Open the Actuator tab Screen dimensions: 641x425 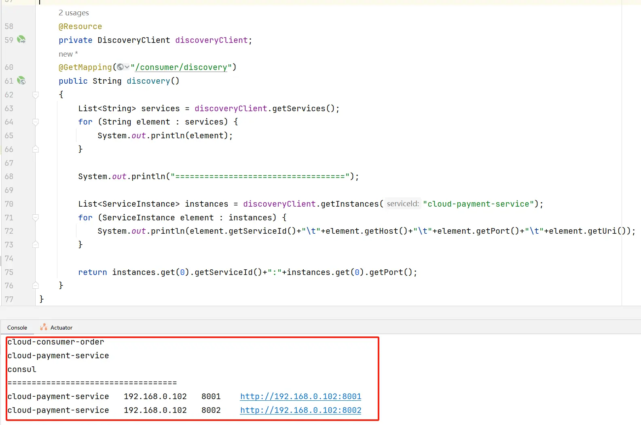(x=61, y=328)
